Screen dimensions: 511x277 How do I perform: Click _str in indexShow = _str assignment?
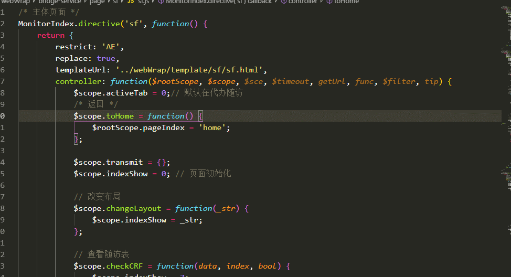(x=189, y=220)
